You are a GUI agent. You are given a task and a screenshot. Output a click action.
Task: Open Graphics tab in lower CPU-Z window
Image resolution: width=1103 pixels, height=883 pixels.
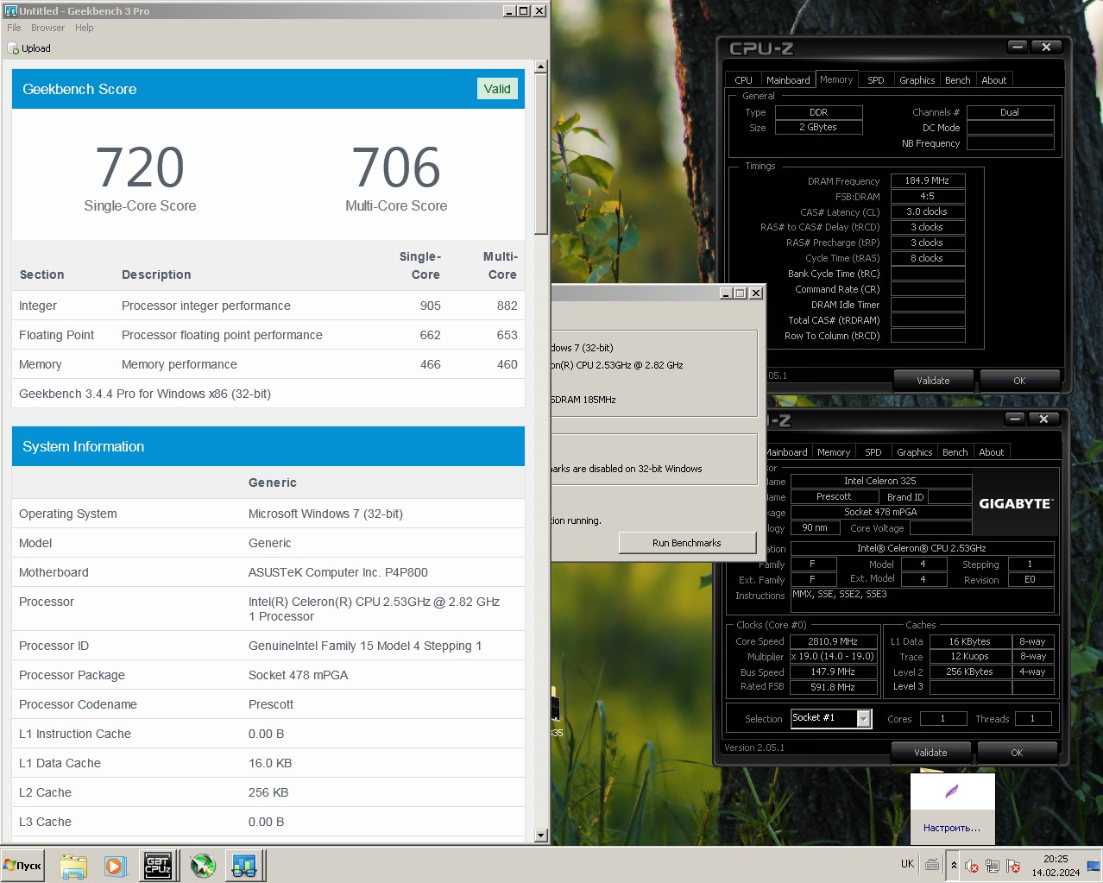pyautogui.click(x=914, y=452)
